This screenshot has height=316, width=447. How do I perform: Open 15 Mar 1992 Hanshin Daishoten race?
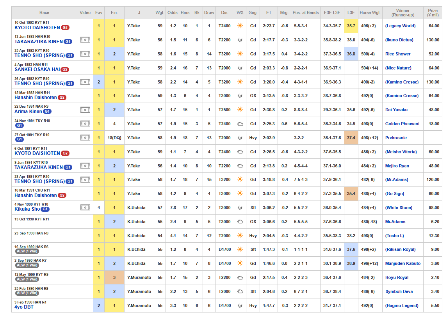coord(36,98)
